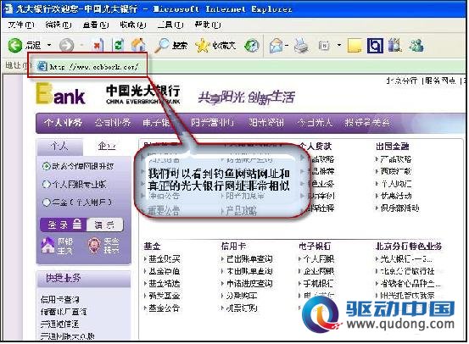Open the Forward button history dropdown arrow

(81, 46)
